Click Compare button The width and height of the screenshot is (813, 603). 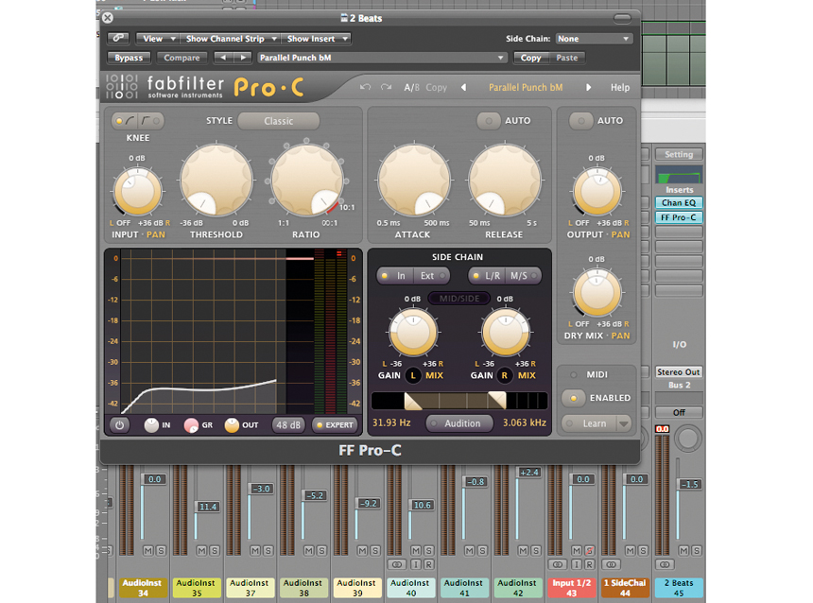click(x=182, y=58)
